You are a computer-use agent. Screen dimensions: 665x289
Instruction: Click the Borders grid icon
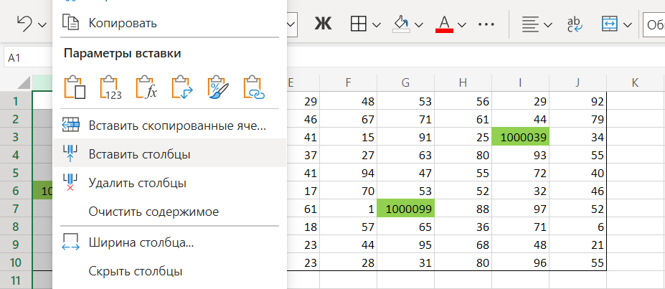tap(358, 24)
